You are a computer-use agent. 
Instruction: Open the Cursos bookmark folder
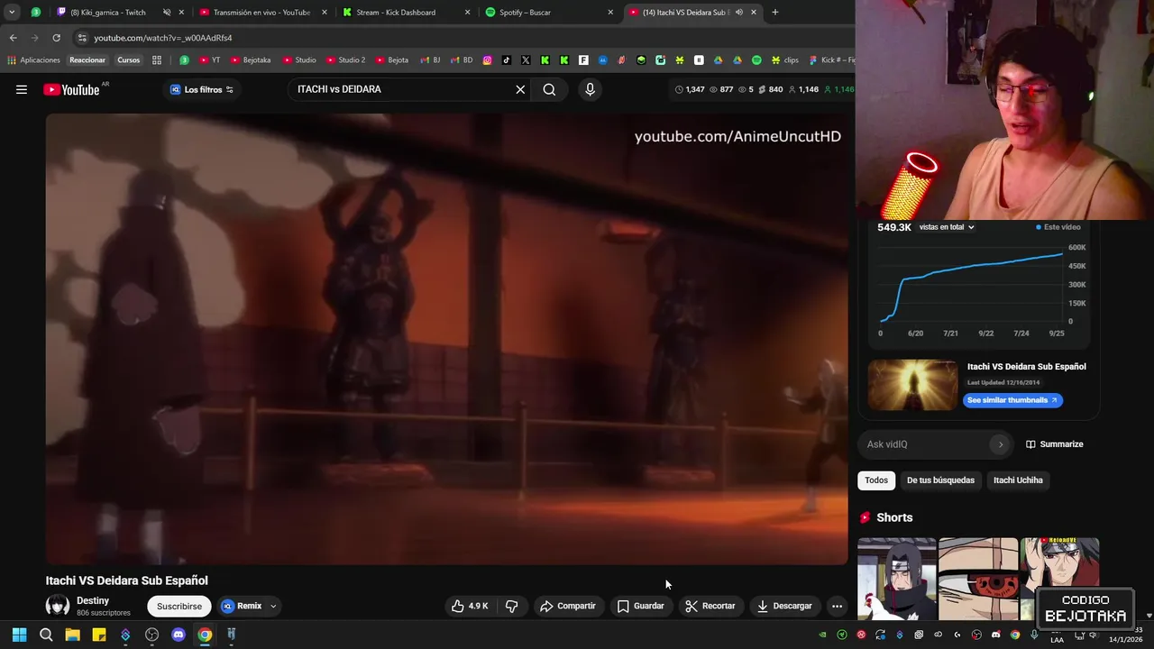129,60
